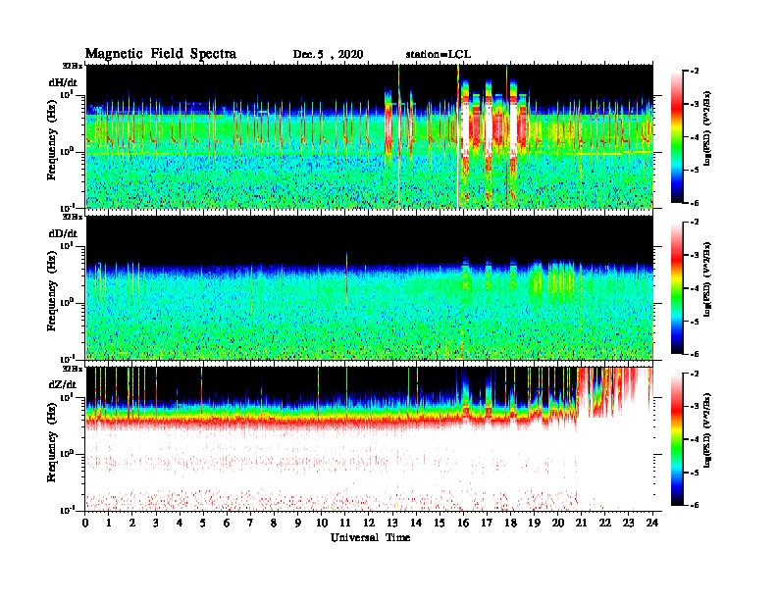Click the log(PSD) label of the dH/dt color bar
Screen dimensions: 777x600
click(x=707, y=127)
